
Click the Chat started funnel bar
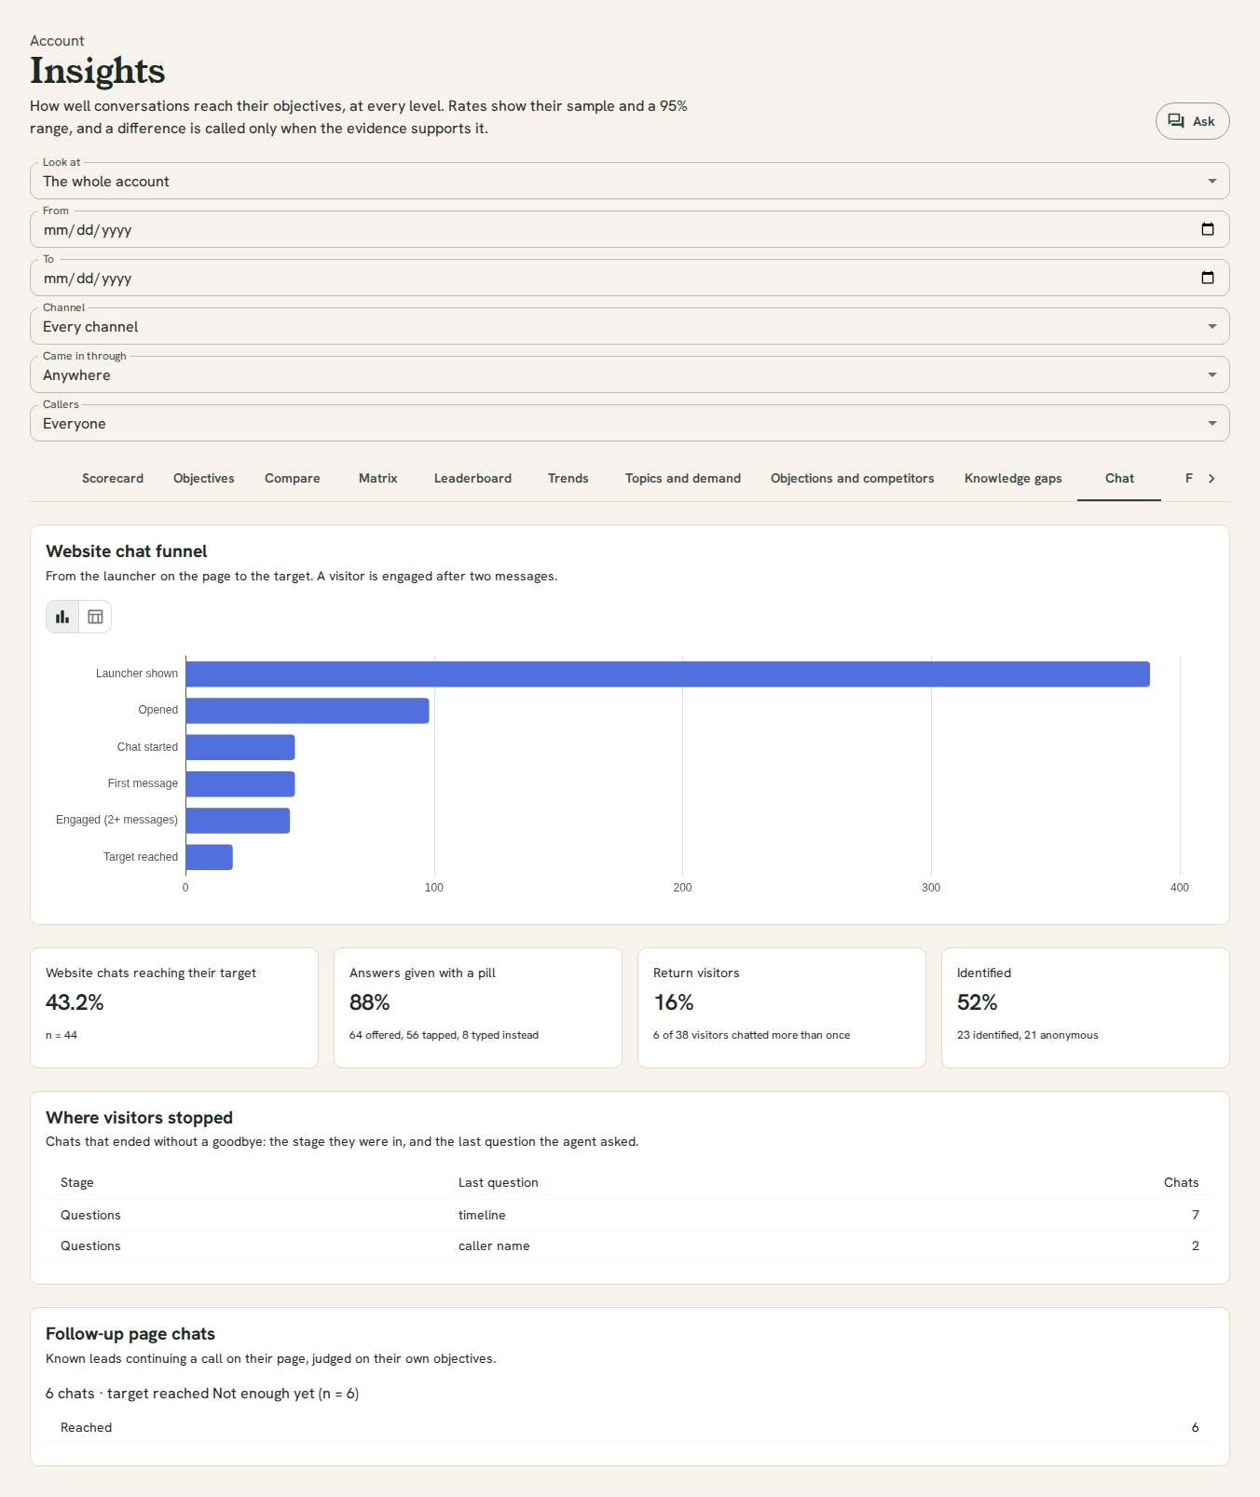[240, 747]
